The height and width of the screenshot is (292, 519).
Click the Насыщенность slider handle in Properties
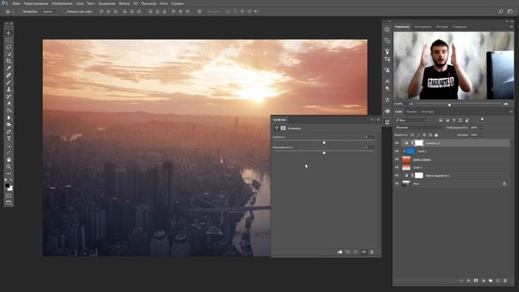(324, 152)
